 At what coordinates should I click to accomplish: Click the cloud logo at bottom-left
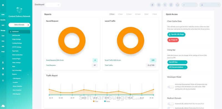(x=3, y=106)
